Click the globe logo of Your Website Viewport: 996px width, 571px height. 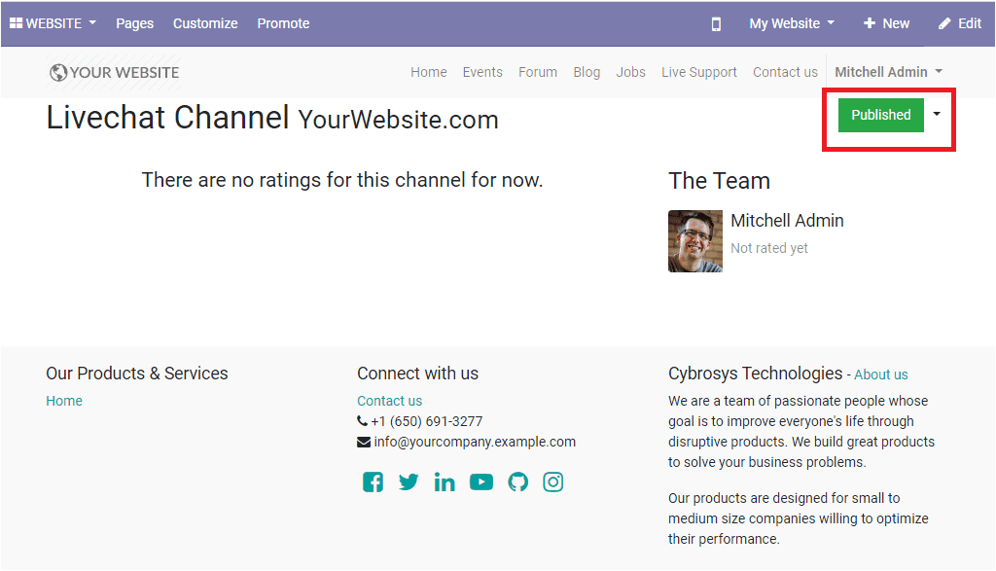coord(57,72)
